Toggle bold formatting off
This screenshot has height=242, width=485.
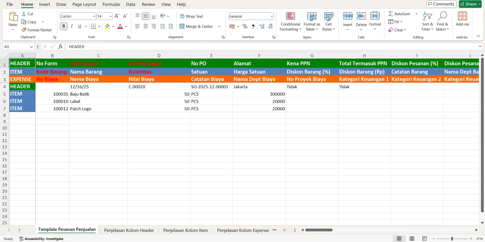[x=63, y=26]
